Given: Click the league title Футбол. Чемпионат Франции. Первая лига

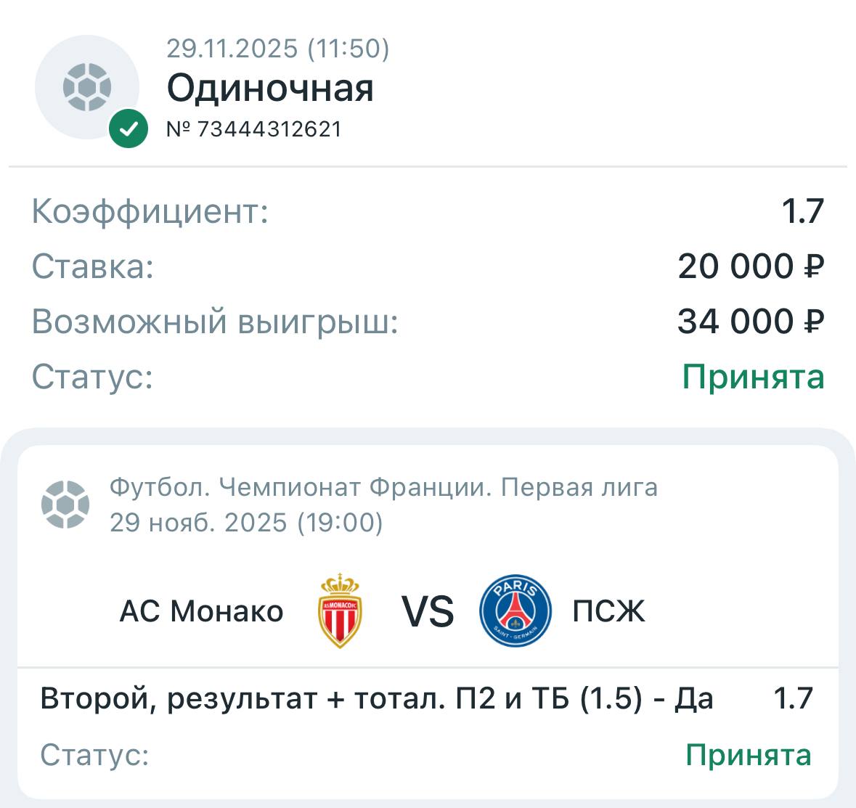Looking at the screenshot, I should coord(383,487).
